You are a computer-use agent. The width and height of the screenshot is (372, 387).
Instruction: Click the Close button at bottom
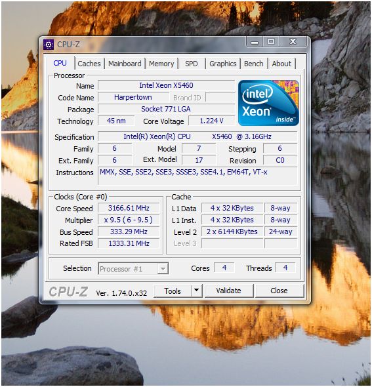[x=279, y=291]
